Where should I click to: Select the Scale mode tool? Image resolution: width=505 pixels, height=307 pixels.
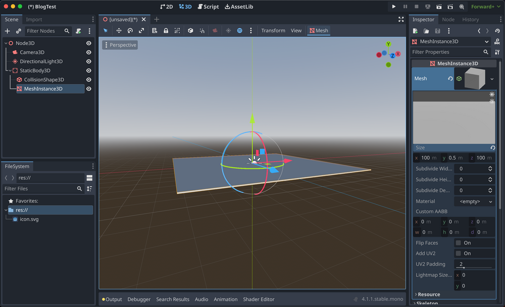tap(141, 30)
